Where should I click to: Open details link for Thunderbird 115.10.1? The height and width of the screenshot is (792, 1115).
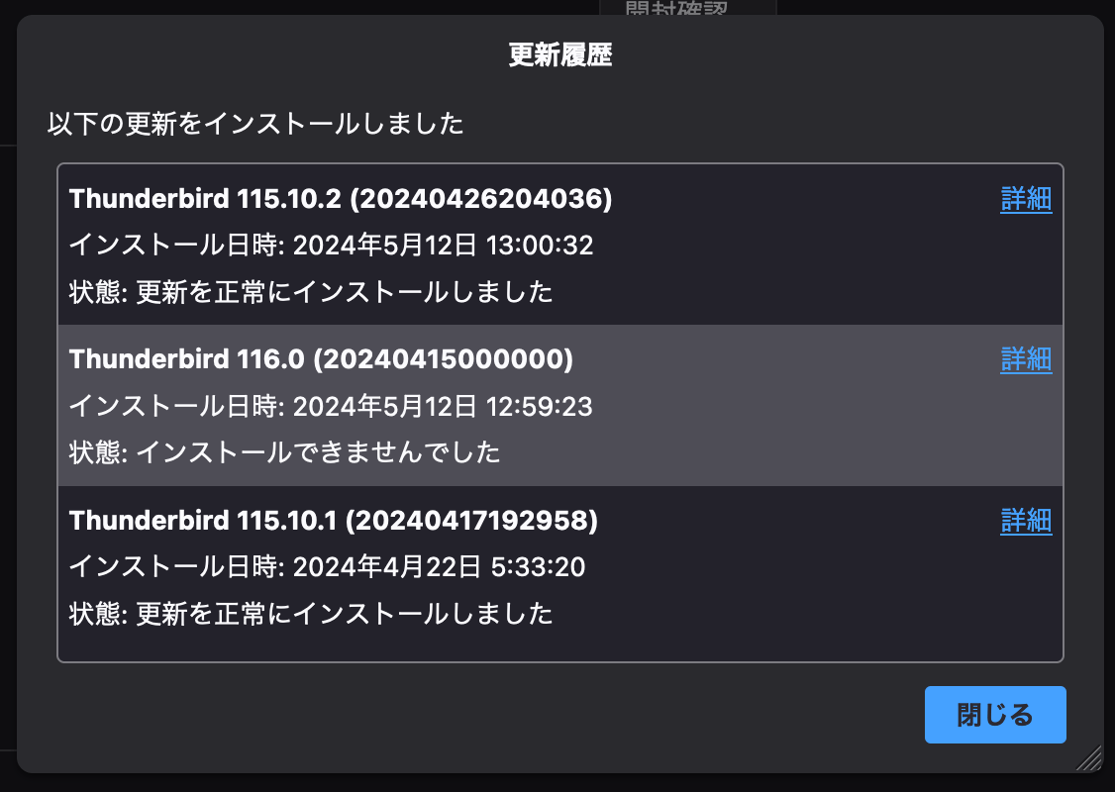pyautogui.click(x=1026, y=521)
